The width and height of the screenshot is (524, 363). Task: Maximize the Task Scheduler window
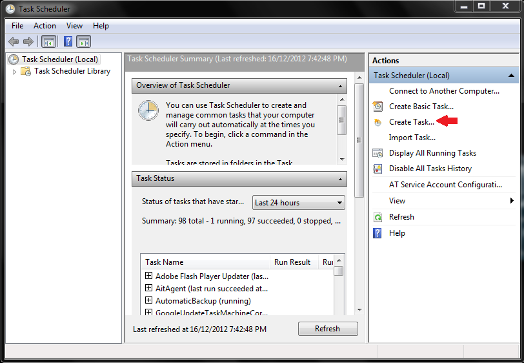(481, 6)
